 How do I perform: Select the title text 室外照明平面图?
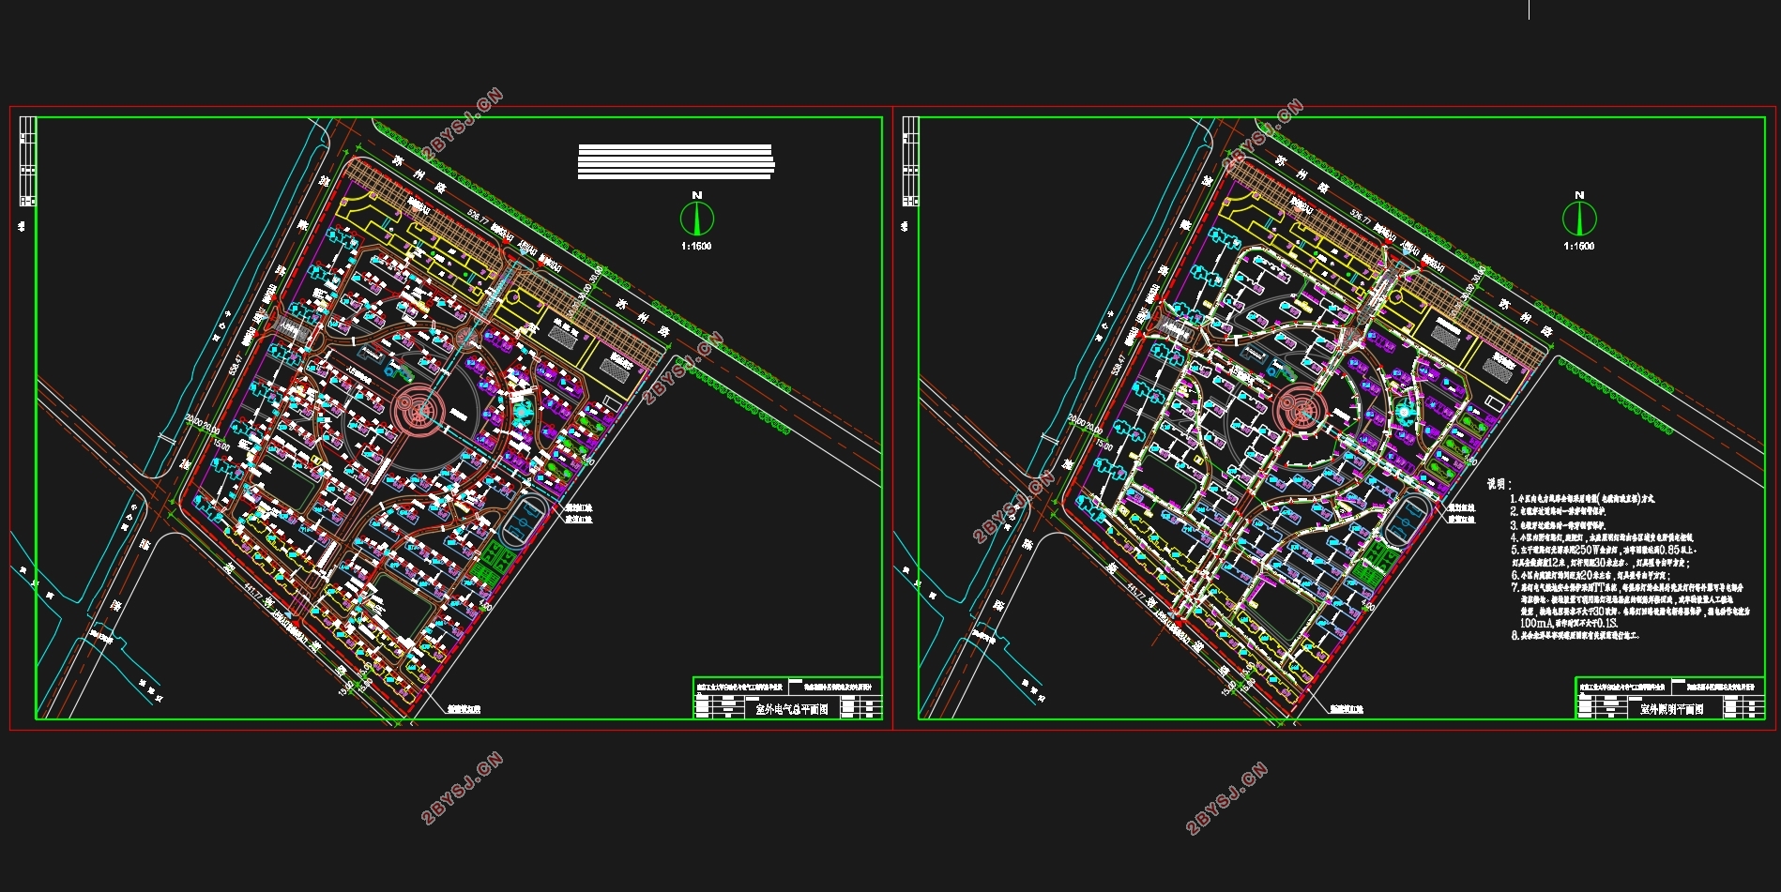point(1671,710)
